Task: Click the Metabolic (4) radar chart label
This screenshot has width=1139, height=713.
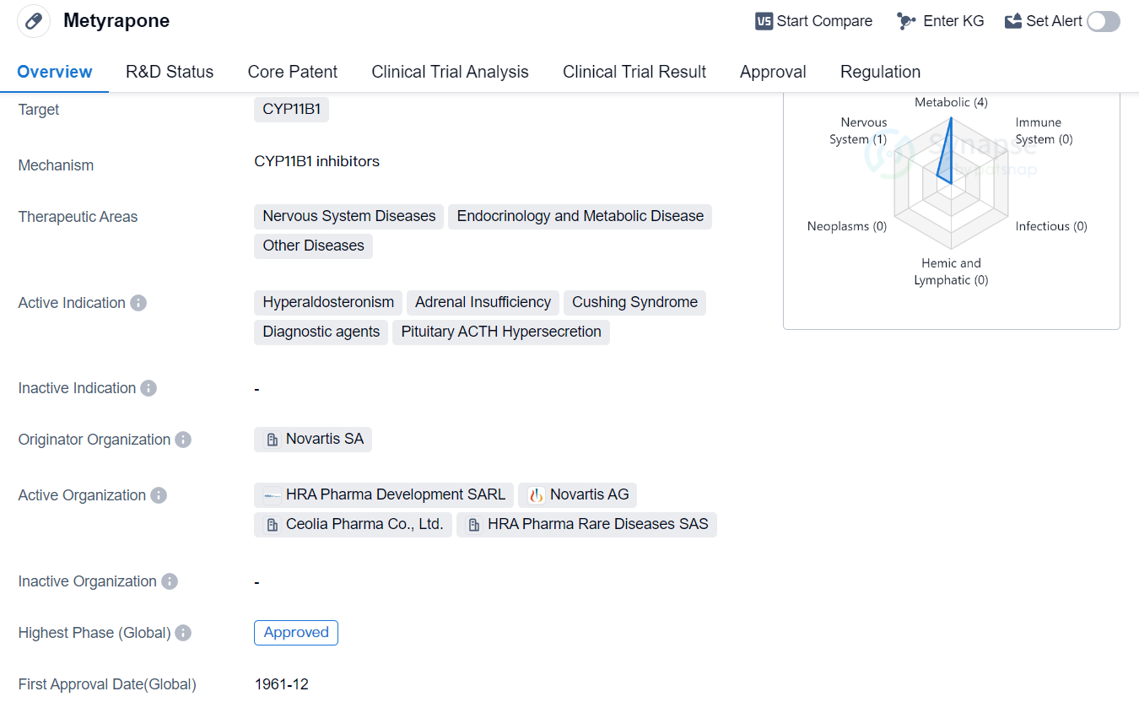Action: click(x=951, y=102)
